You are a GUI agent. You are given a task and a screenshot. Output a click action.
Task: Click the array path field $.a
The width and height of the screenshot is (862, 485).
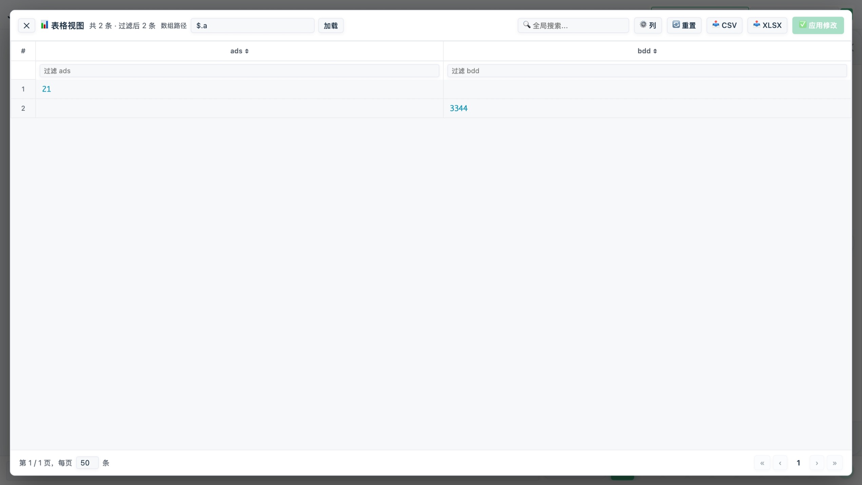coord(252,26)
